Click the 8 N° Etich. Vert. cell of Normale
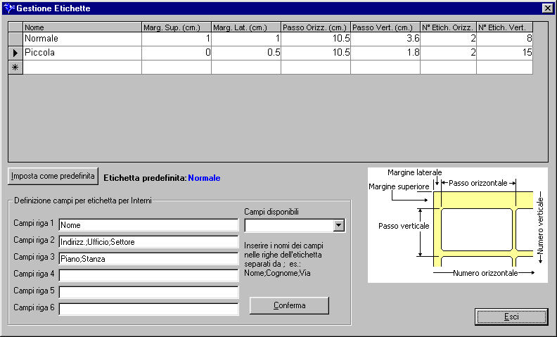The height and width of the screenshot is (337, 557). pyautogui.click(x=505, y=39)
